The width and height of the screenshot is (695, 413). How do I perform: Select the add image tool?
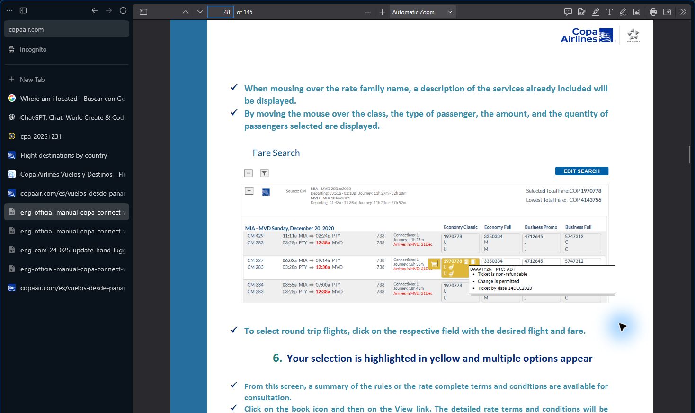pos(637,12)
